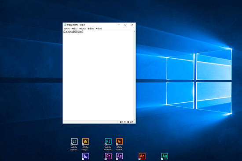Viewport: 242px width, 161px height.
Task: Open the 编辑(E) menu in Notepad
Action: coord(74,29)
